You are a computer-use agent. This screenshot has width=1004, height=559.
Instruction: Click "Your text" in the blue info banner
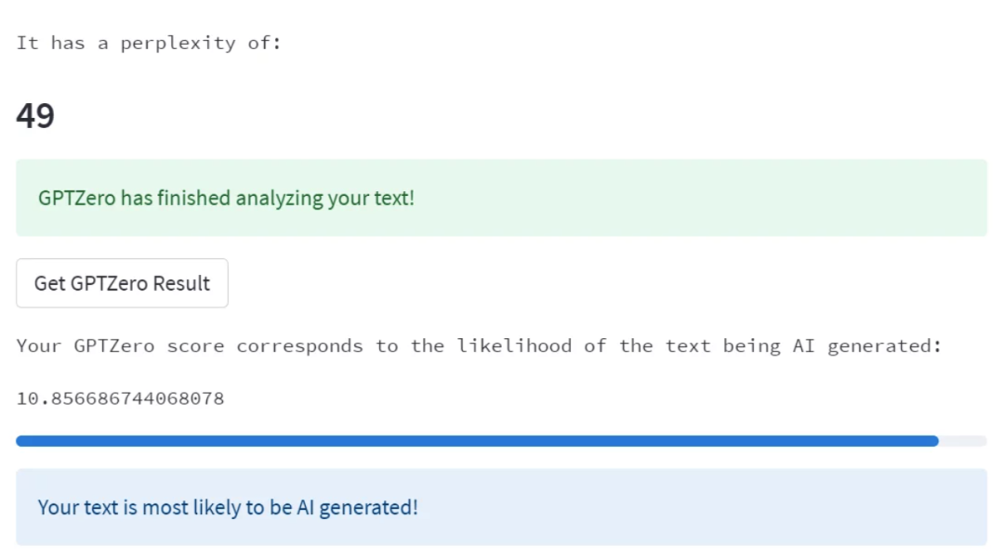point(71,507)
